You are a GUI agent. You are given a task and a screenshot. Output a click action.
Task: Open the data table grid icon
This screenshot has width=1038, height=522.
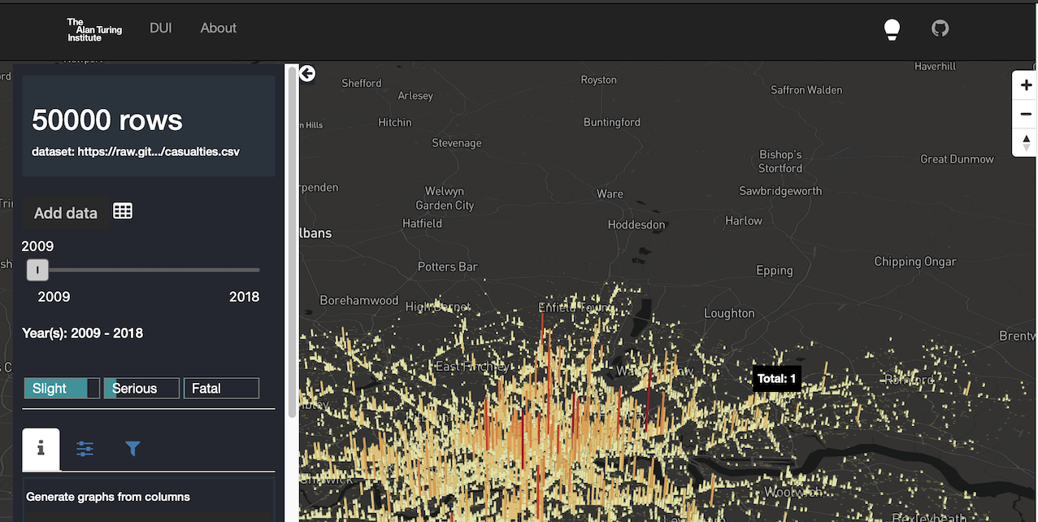point(123,211)
